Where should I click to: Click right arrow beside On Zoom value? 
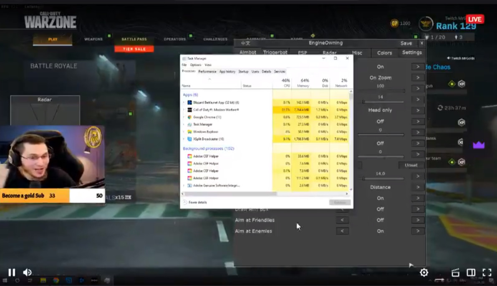pos(418,77)
